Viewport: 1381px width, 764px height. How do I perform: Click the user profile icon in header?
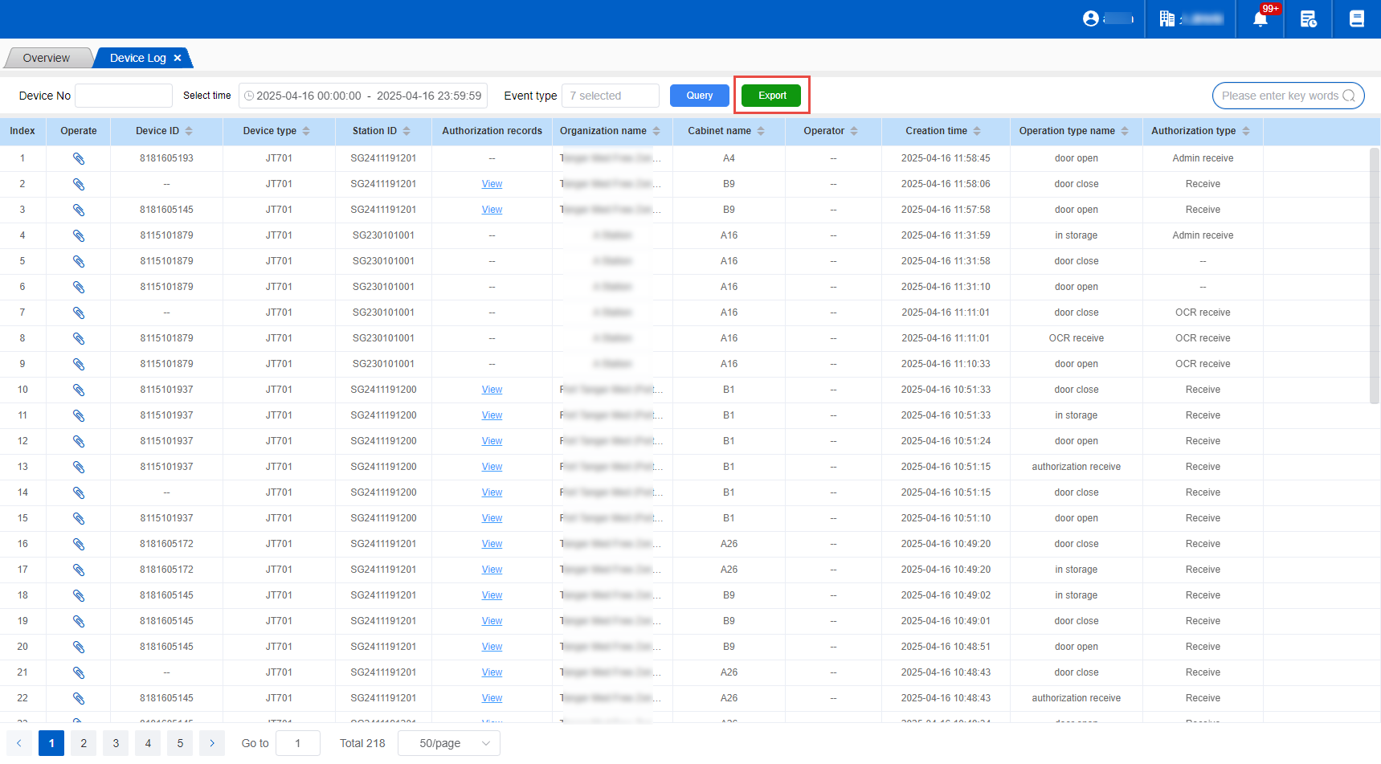tap(1090, 18)
